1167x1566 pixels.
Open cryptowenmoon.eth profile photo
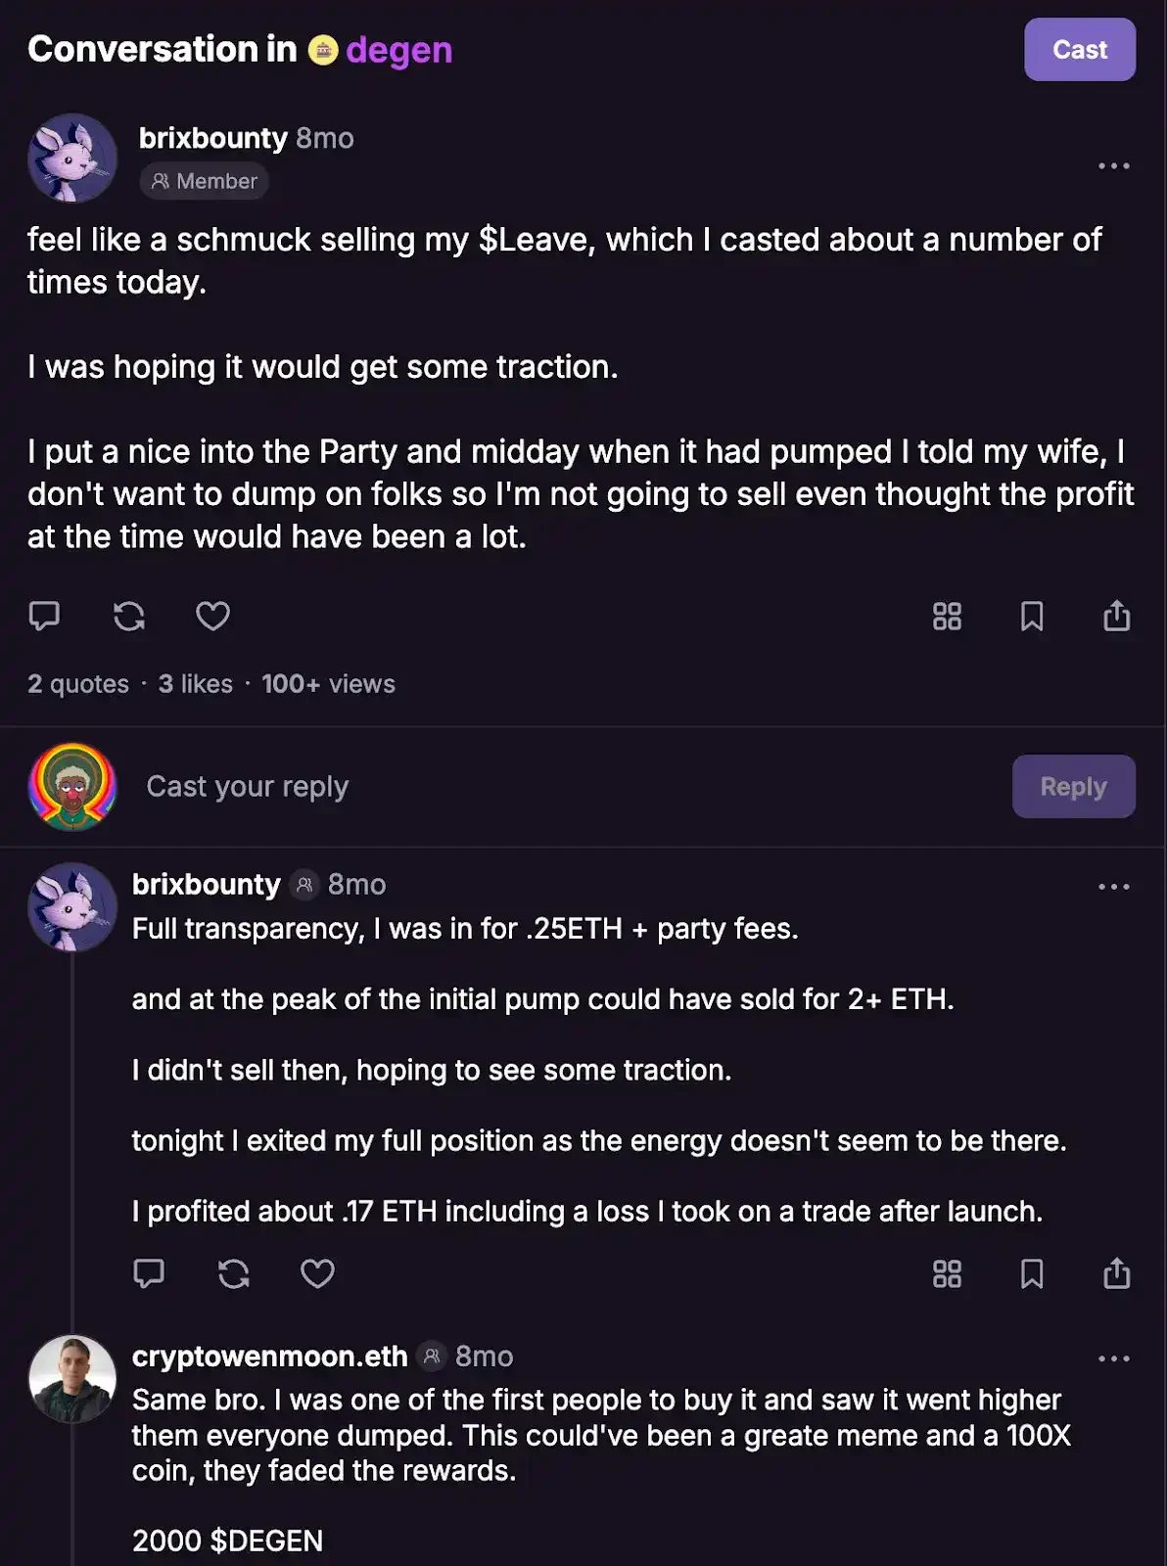[72, 1378]
